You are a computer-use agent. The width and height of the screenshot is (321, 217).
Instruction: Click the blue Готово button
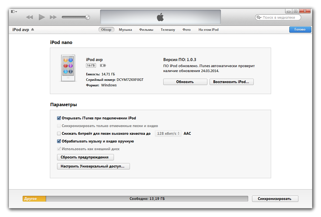pyautogui.click(x=300, y=29)
